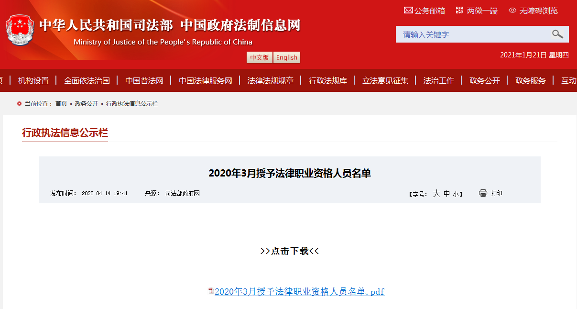This screenshot has height=309, width=577.
Task: Click the 请输入关键字 search field
Action: point(473,34)
